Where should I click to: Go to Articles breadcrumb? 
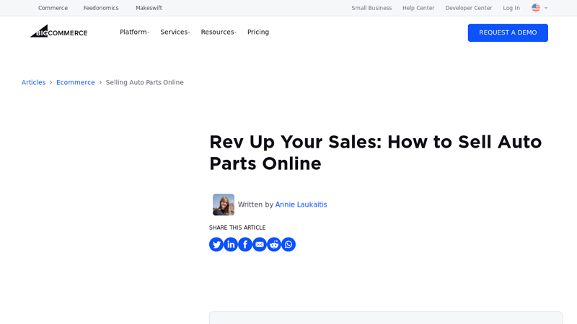[33, 82]
